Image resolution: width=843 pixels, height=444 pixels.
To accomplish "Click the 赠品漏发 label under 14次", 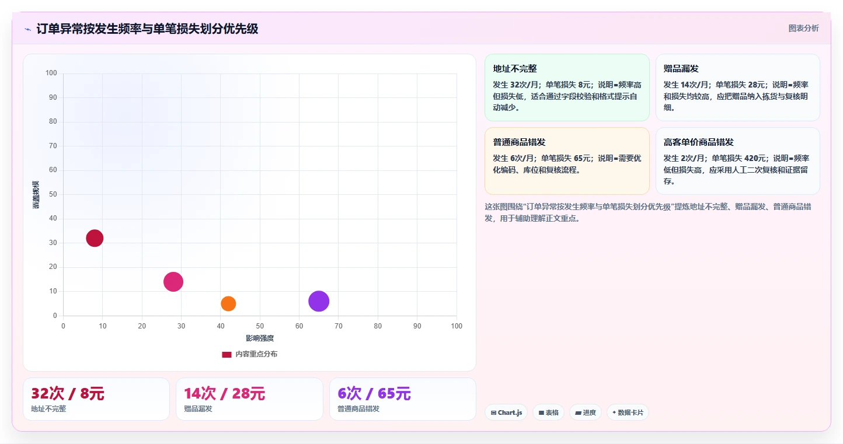I will [198, 409].
